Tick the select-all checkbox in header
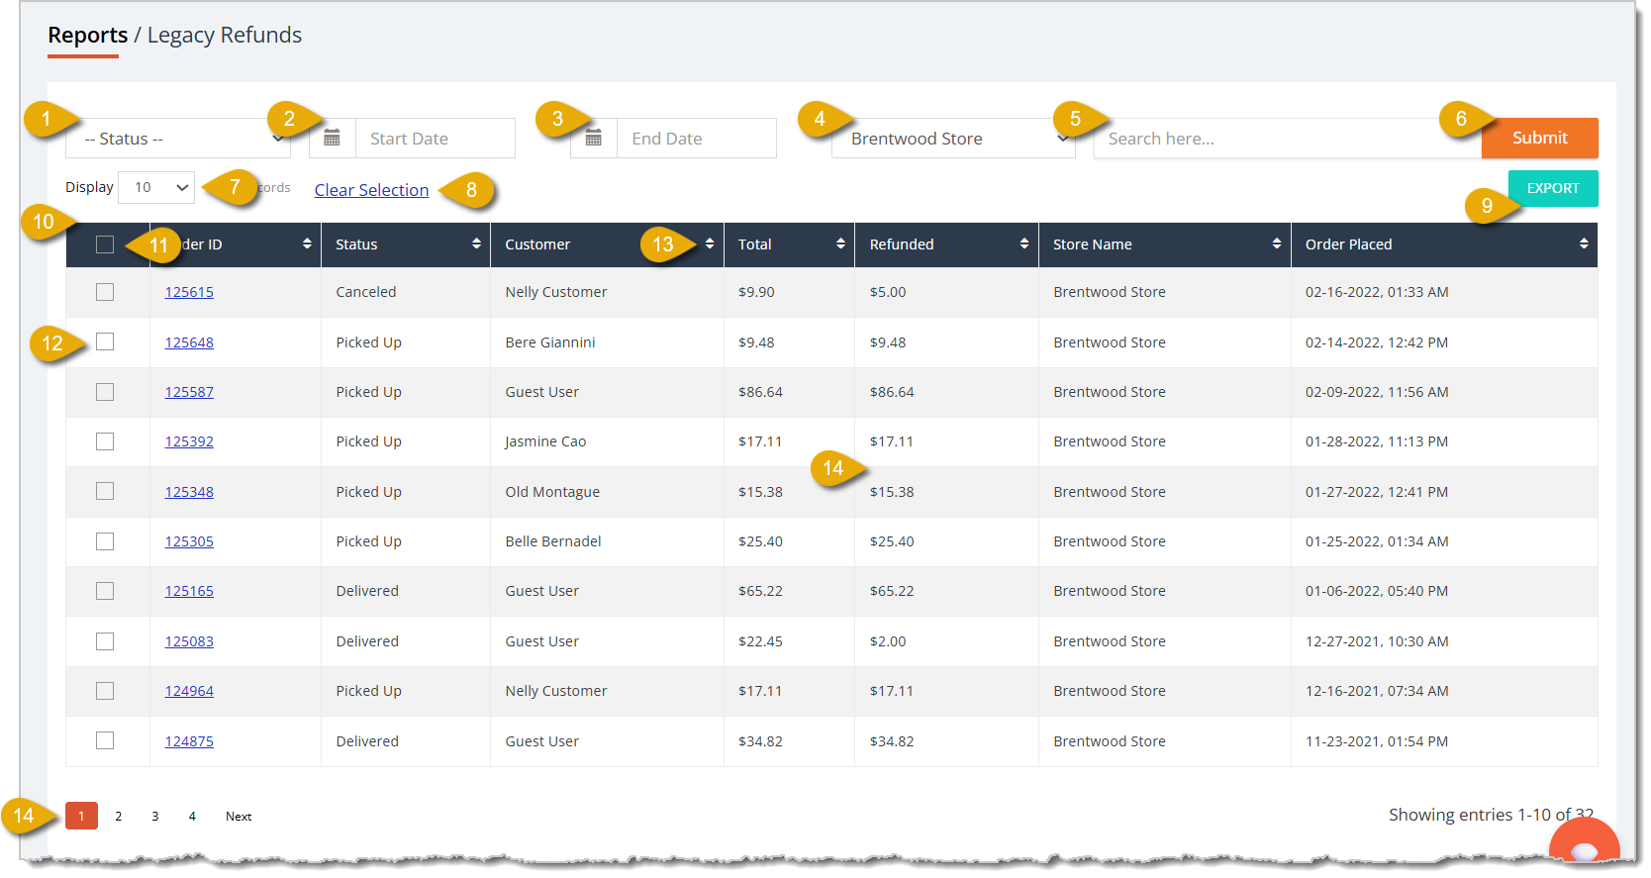Screen dimensions: 1651x878 [105, 244]
